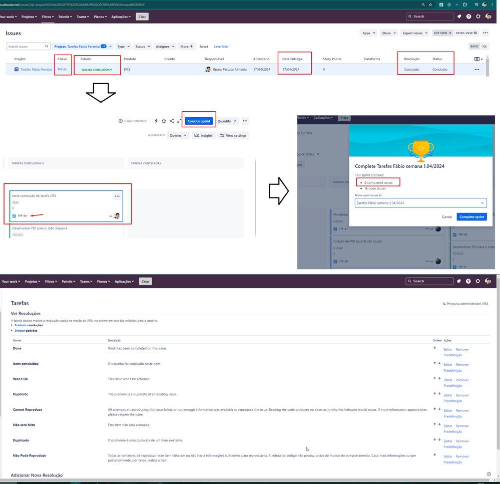The width and height of the screenshot is (500, 484).
Task: Move Não Pode Reproduzir resolution up
Action: coord(434,454)
